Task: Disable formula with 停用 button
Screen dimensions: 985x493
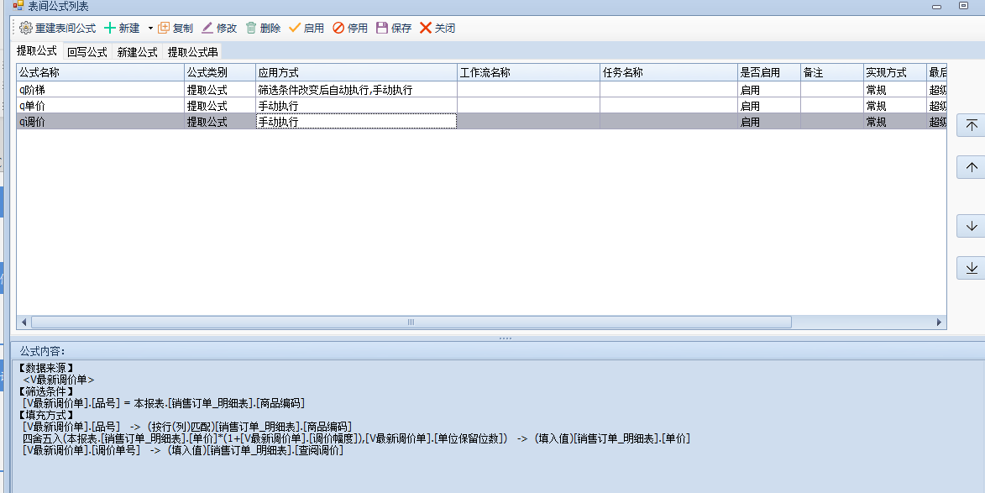Action: tap(338, 28)
